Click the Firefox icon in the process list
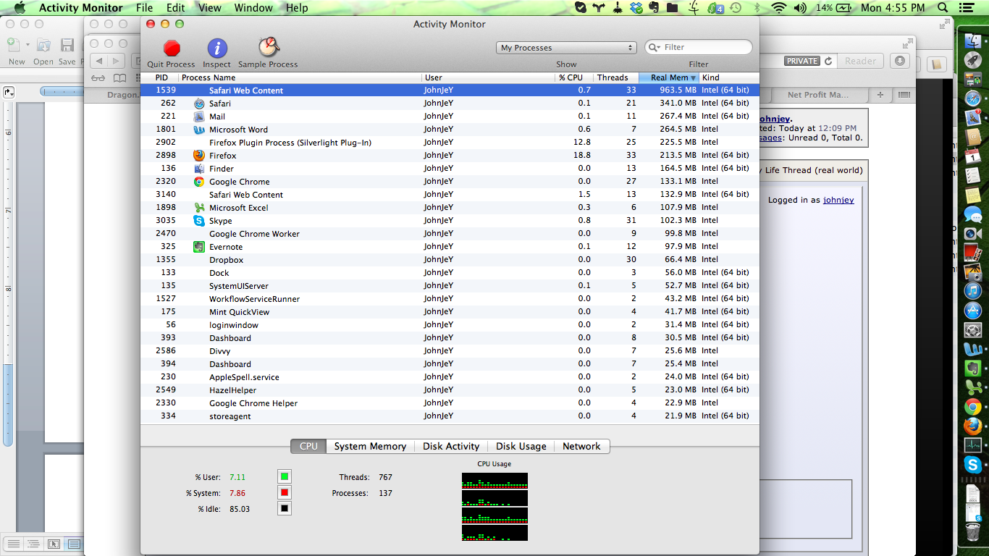The image size is (989, 556). click(199, 156)
